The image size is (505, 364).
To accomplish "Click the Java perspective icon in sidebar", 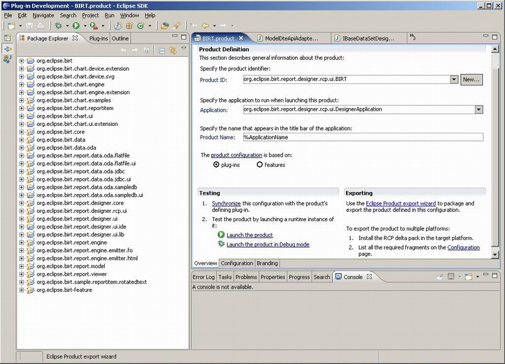I will (8, 59).
